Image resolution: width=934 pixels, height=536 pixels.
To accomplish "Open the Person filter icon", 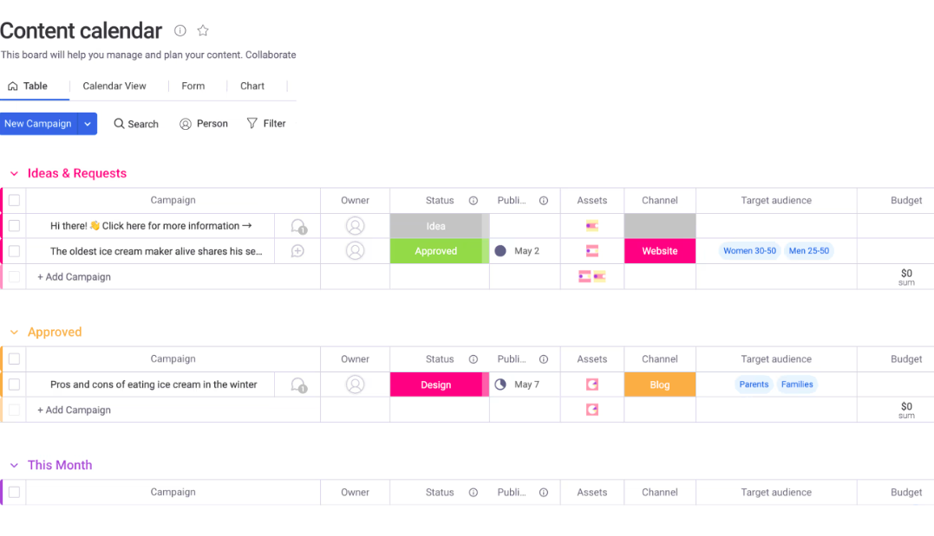I will point(186,124).
